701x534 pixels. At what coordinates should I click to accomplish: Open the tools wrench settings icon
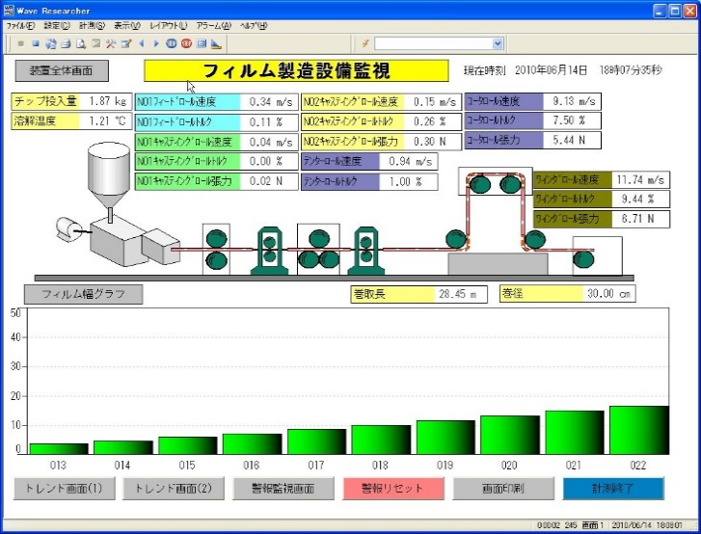pyautogui.click(x=111, y=43)
